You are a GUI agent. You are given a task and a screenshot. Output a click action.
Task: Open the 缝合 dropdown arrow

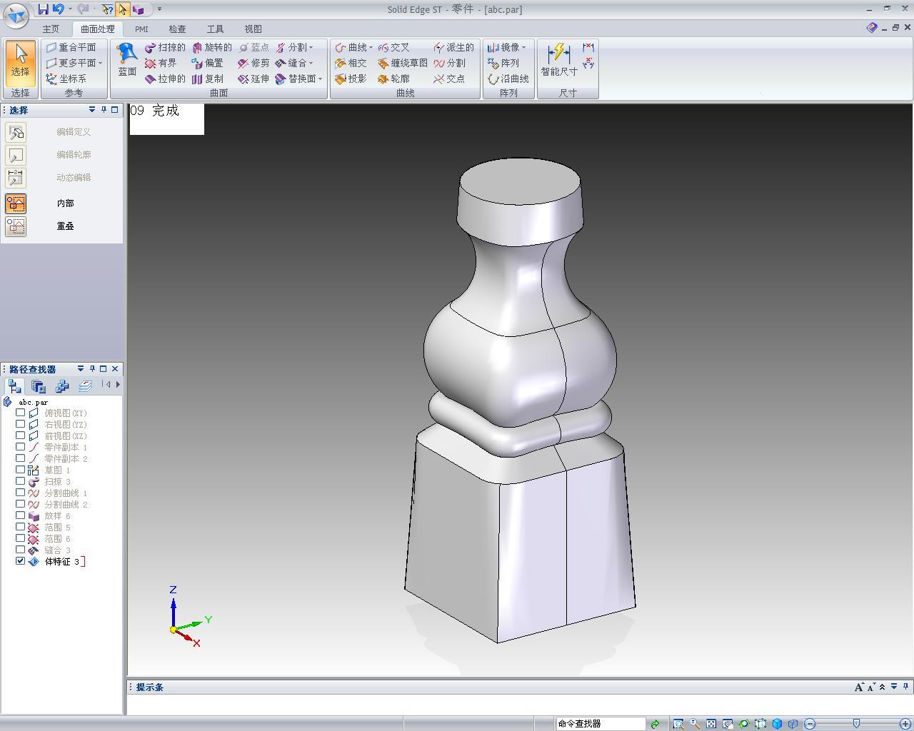pos(311,64)
